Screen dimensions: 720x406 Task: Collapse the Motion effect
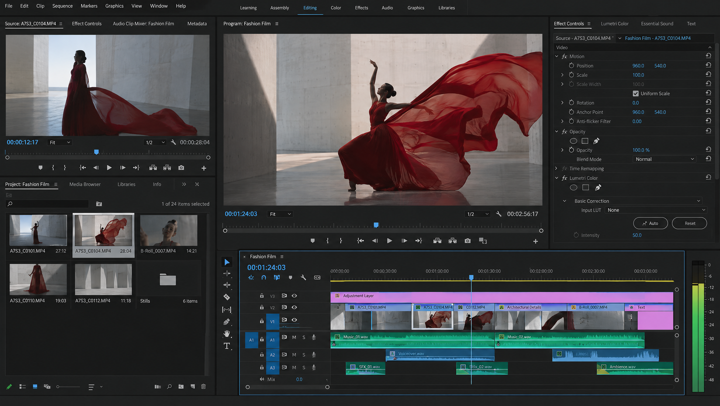(x=556, y=56)
